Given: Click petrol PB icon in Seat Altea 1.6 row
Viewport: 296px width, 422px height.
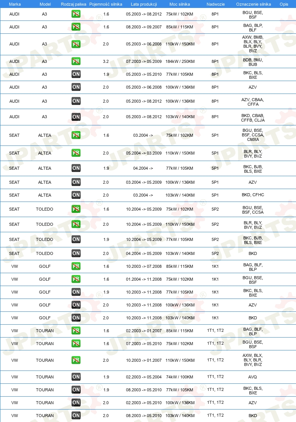Looking at the screenshot, I should tap(76, 135).
